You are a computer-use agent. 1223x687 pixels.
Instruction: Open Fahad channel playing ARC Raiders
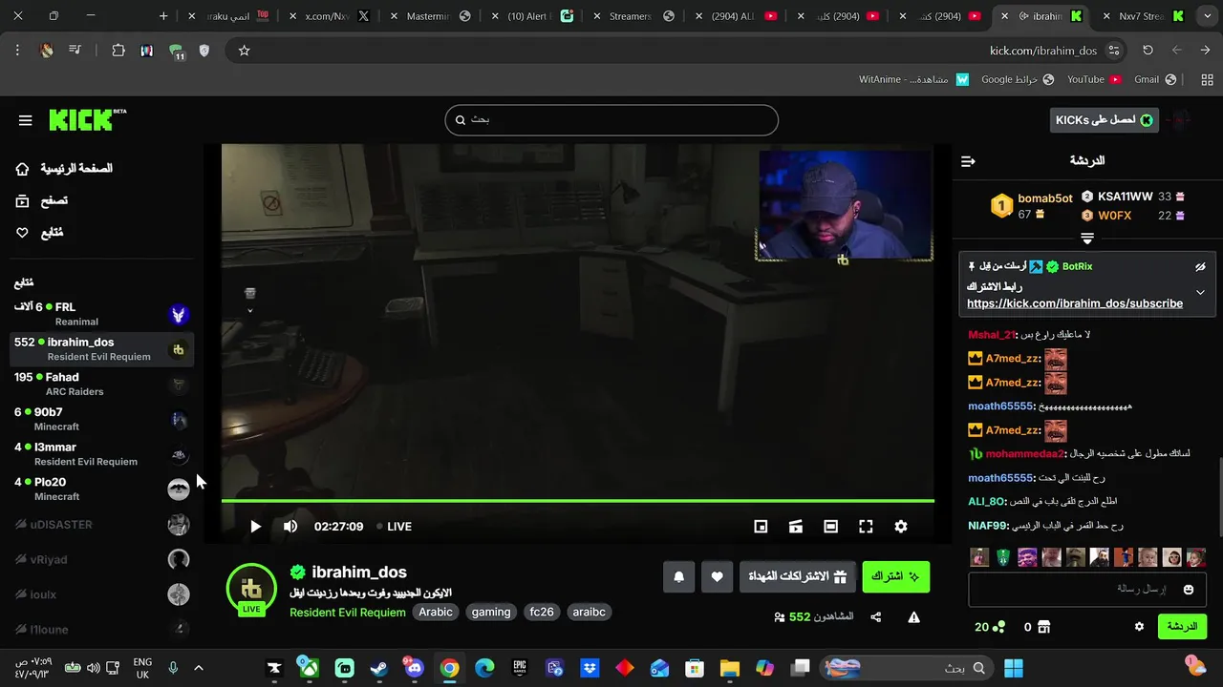pyautogui.click(x=101, y=385)
